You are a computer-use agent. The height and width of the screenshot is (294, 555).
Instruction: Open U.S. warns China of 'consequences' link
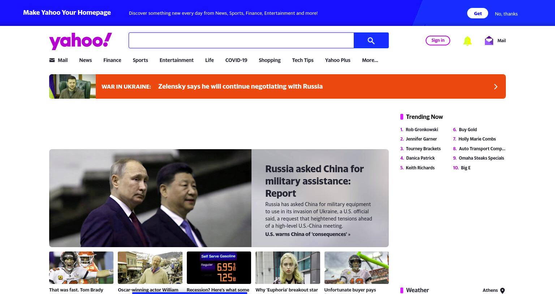[x=308, y=234]
